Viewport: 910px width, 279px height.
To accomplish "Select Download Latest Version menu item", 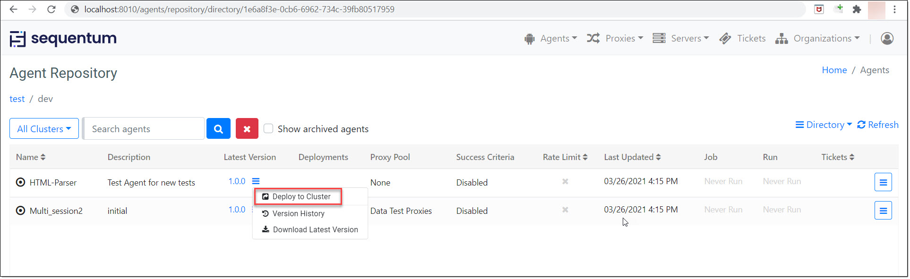I will [x=310, y=229].
